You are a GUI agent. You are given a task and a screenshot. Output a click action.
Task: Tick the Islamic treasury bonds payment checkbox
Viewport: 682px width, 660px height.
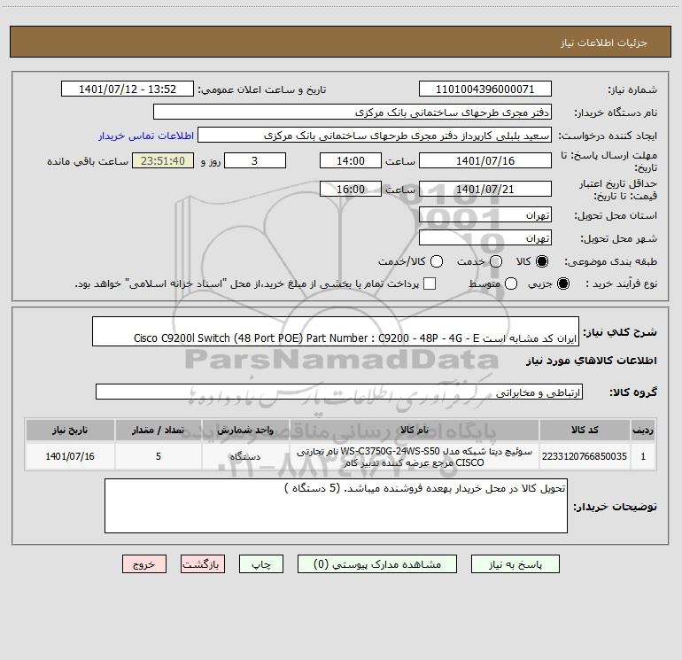tap(430, 283)
